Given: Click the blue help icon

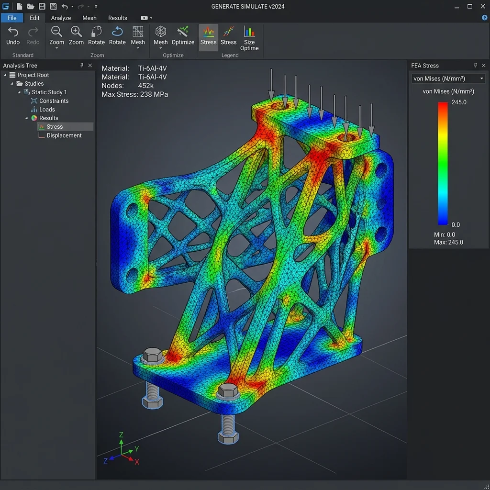Looking at the screenshot, I should tap(485, 18).
